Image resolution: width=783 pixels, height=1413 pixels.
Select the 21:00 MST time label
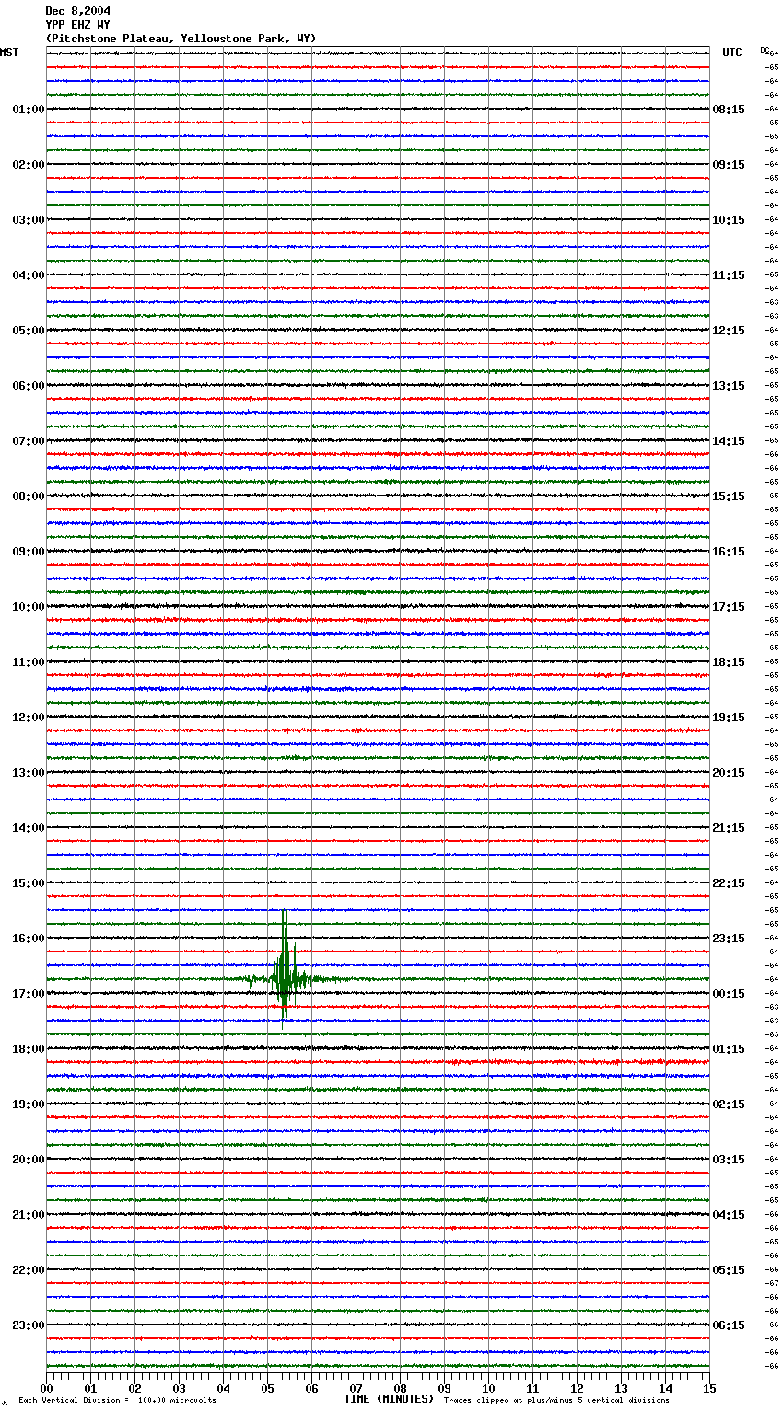pos(28,1215)
